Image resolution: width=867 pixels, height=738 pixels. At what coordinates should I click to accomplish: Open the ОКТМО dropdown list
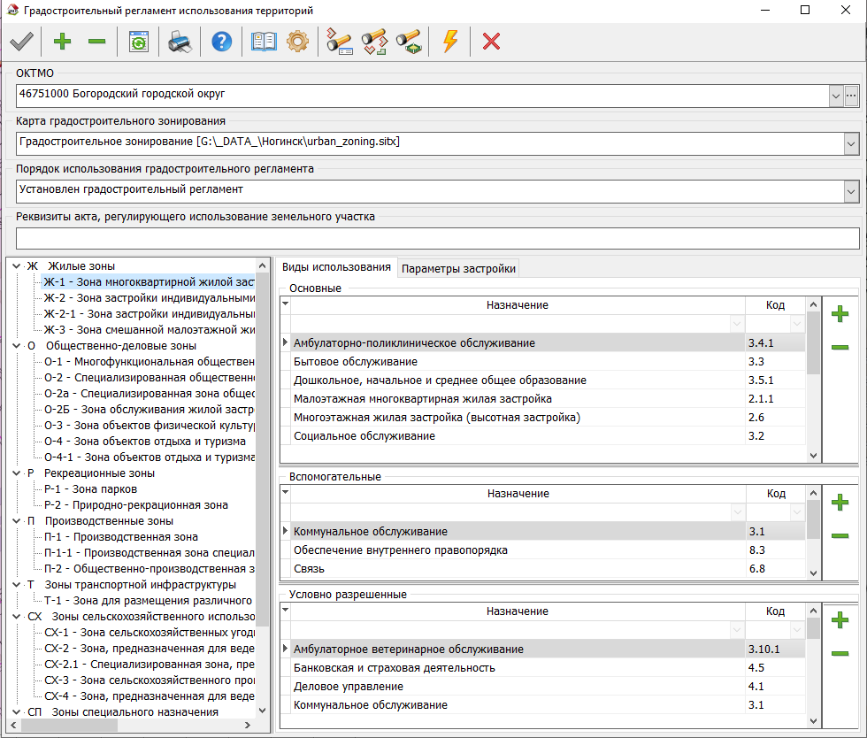click(836, 95)
